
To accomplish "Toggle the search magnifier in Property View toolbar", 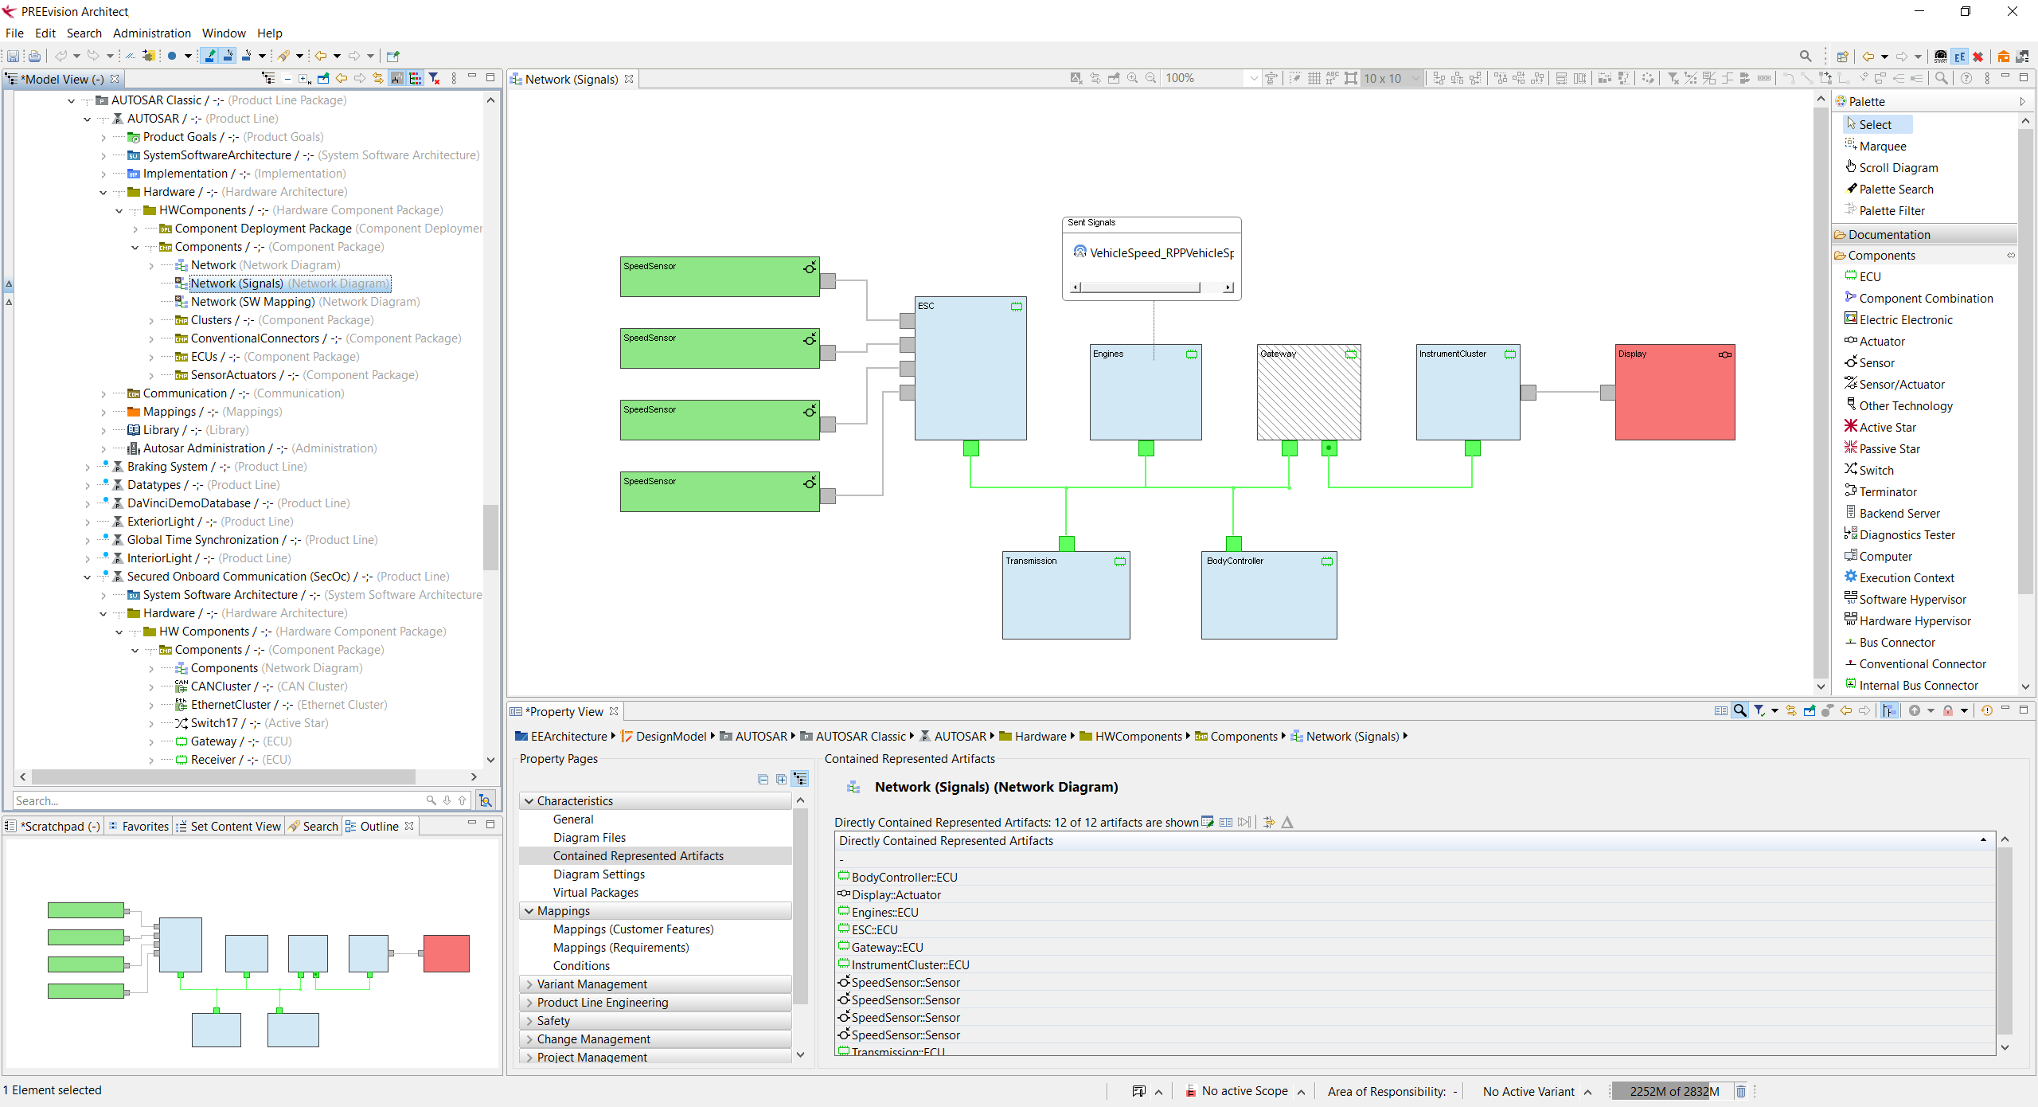I will (x=1740, y=710).
